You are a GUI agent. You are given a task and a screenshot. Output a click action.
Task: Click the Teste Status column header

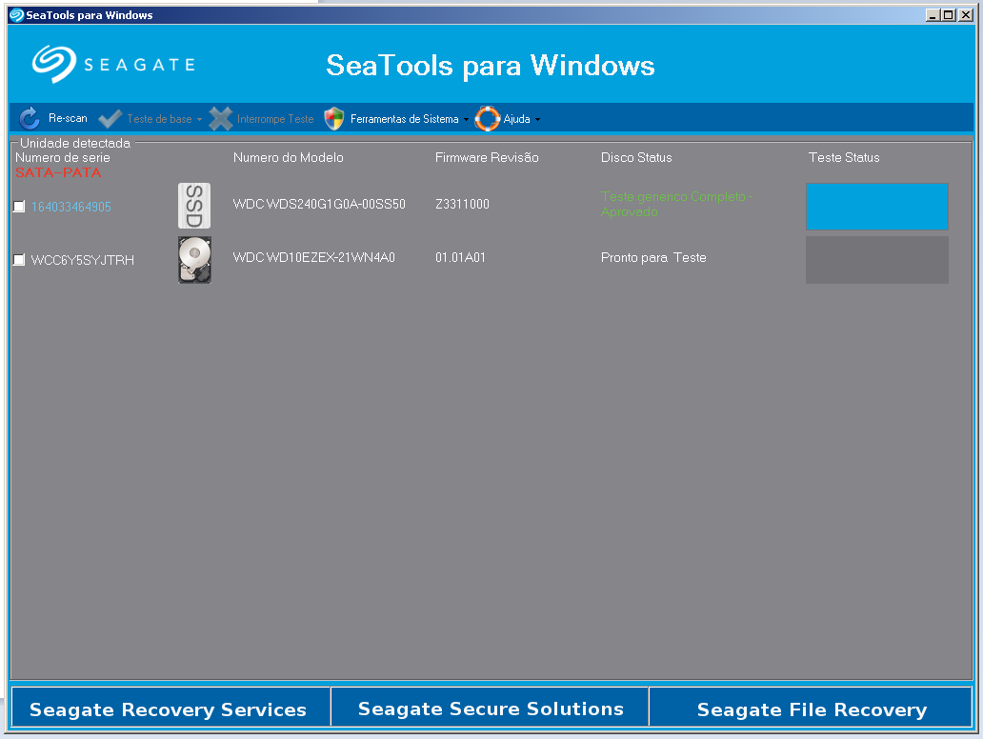point(844,157)
